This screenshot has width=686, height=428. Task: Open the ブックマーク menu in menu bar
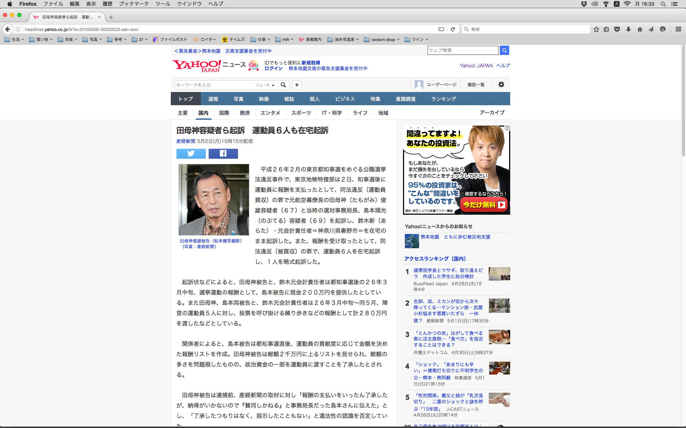point(134,4)
